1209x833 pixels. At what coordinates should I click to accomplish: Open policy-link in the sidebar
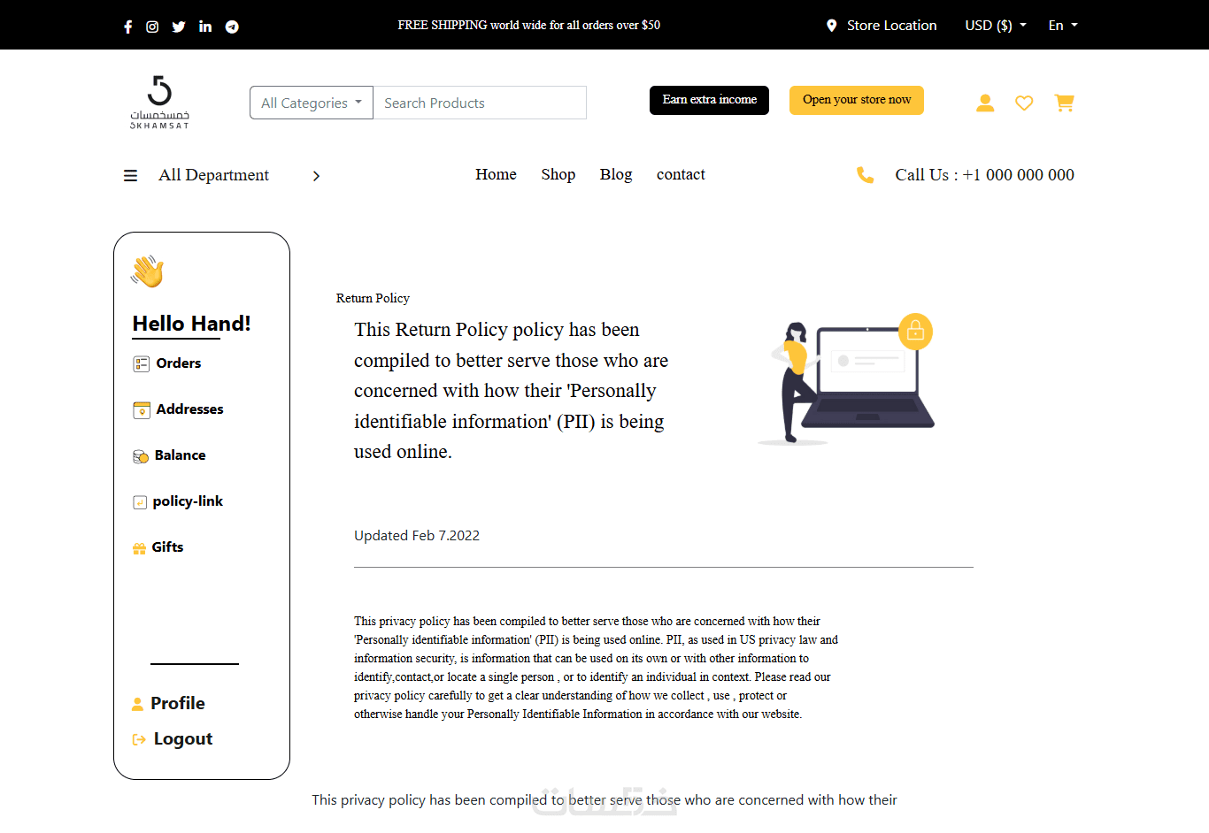click(188, 501)
